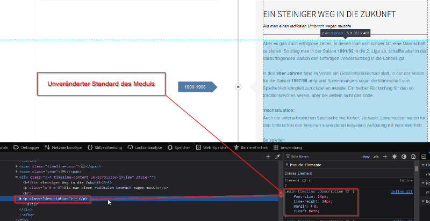Expand the p description node
The width and height of the screenshot is (430, 221).
pos(20,198)
